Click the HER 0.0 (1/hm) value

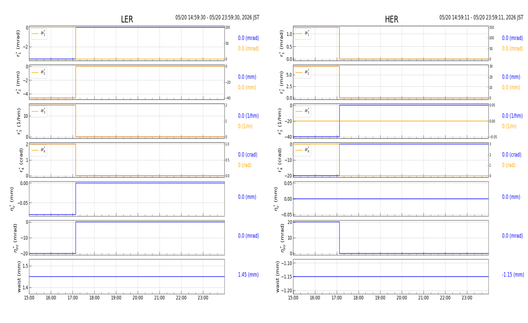512,116
